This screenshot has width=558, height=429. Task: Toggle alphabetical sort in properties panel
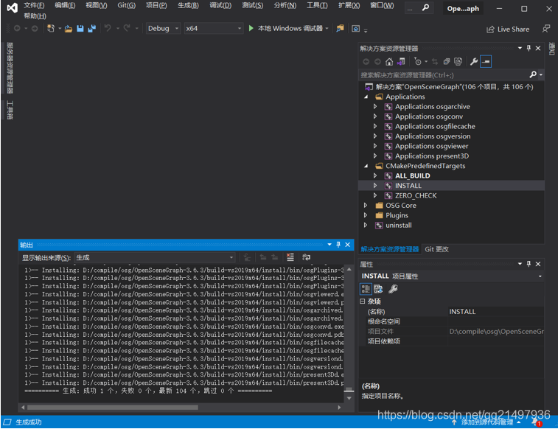pos(378,289)
